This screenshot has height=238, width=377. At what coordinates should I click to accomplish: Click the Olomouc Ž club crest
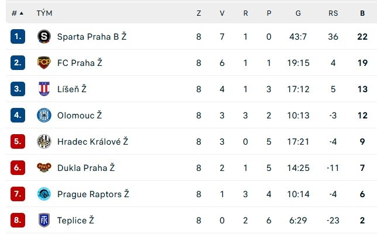point(44,115)
